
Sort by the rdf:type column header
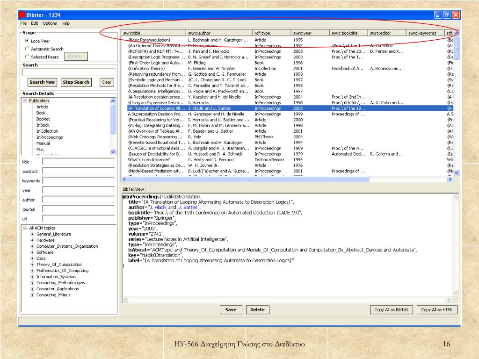(x=272, y=33)
